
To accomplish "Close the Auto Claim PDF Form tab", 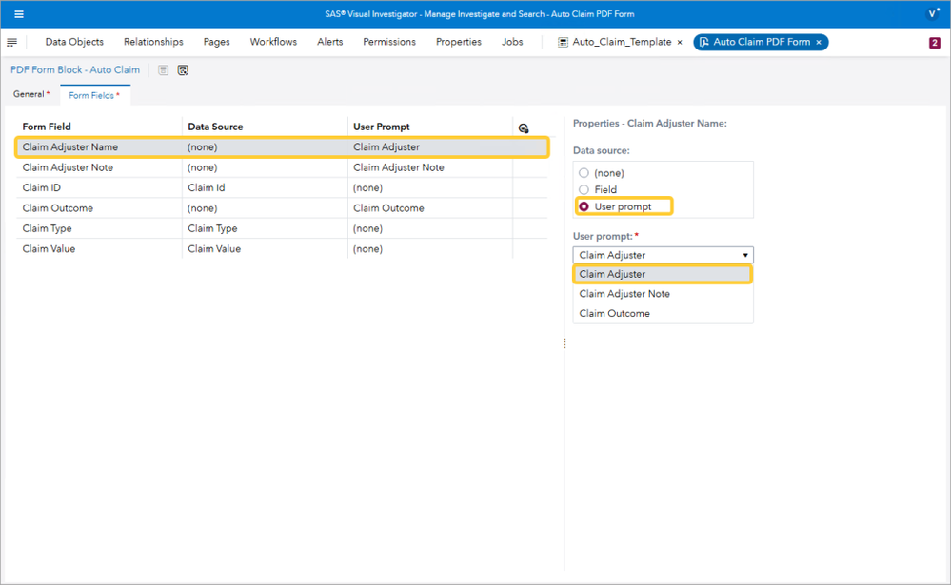I will click(819, 43).
